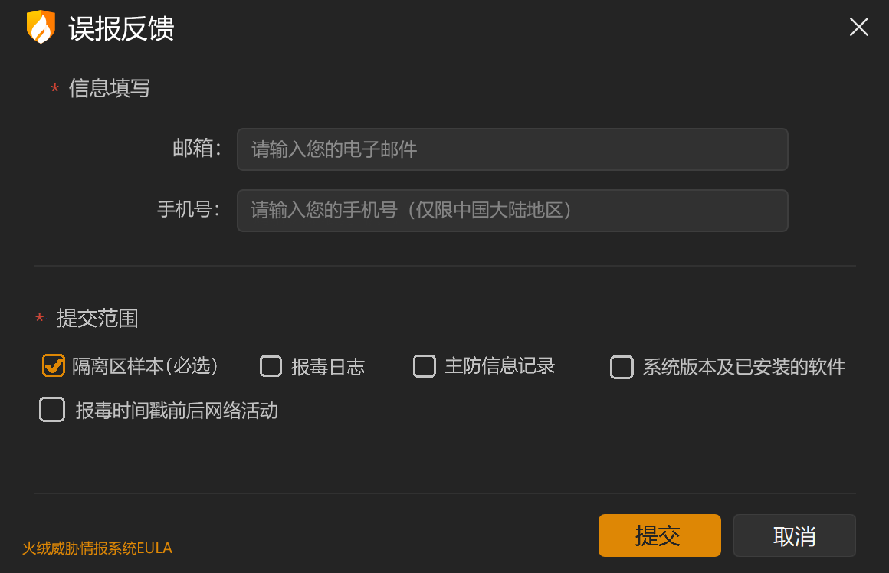This screenshot has width=889, height=573.
Task: Click the 提交范围 section heading
Action: [x=97, y=318]
